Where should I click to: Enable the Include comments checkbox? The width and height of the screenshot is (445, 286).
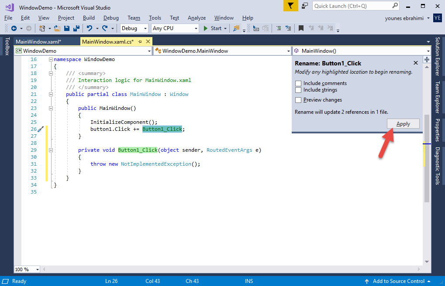[x=298, y=83]
